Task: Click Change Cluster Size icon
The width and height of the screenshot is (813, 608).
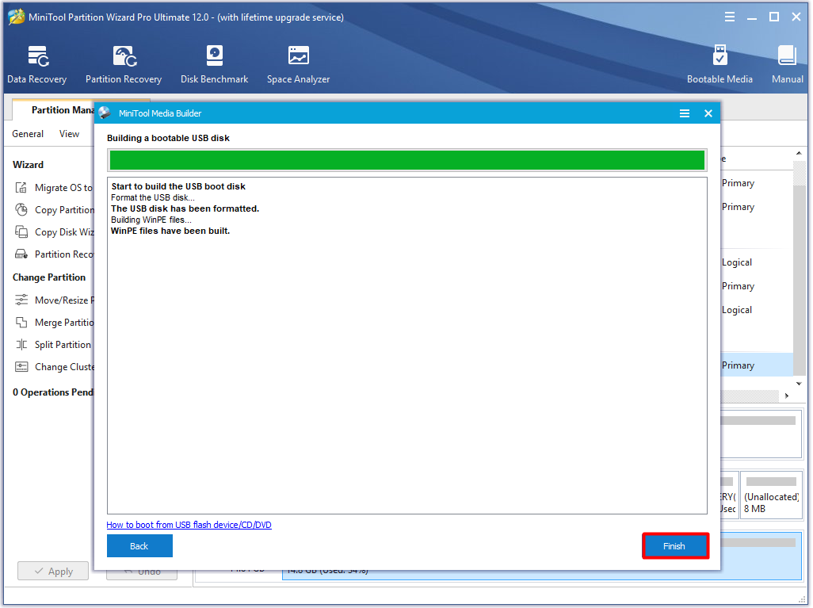Action: coord(21,367)
